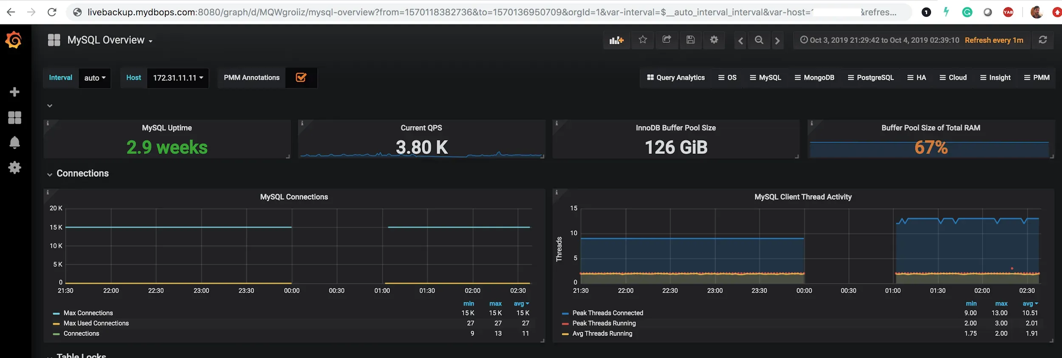
Task: Expand the collapsed row chevron above MySQL Uptime
Action: pyautogui.click(x=50, y=106)
